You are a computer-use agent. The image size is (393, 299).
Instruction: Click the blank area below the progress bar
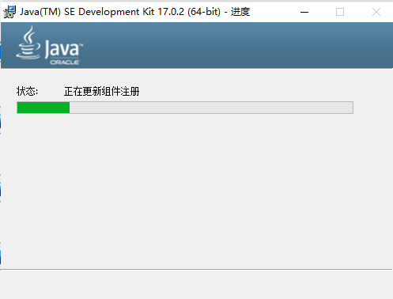[196, 190]
